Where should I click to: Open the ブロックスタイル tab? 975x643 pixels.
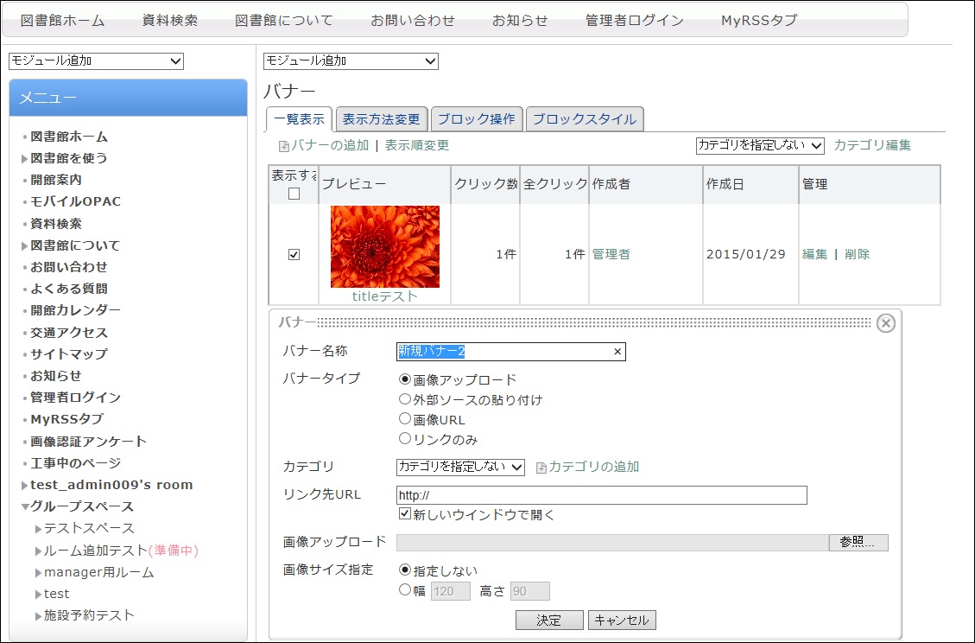[584, 119]
